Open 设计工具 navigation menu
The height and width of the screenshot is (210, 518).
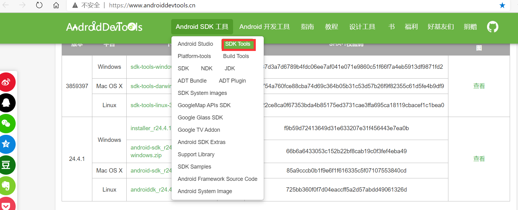[362, 27]
